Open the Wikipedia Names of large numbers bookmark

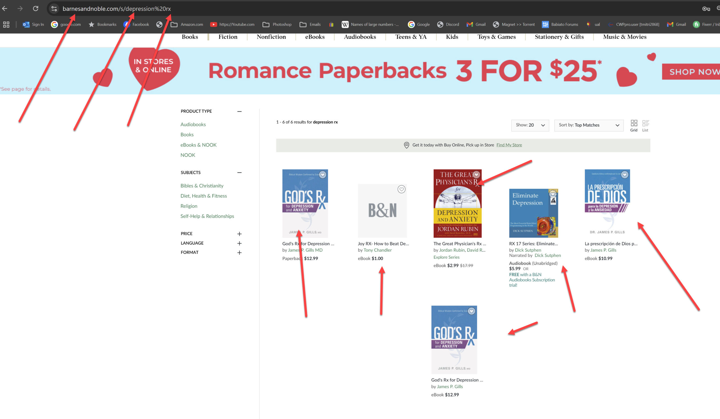tap(370, 24)
